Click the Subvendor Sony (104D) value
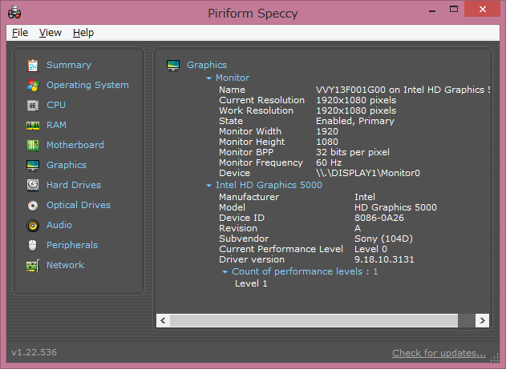This screenshot has height=369, width=506. point(383,239)
